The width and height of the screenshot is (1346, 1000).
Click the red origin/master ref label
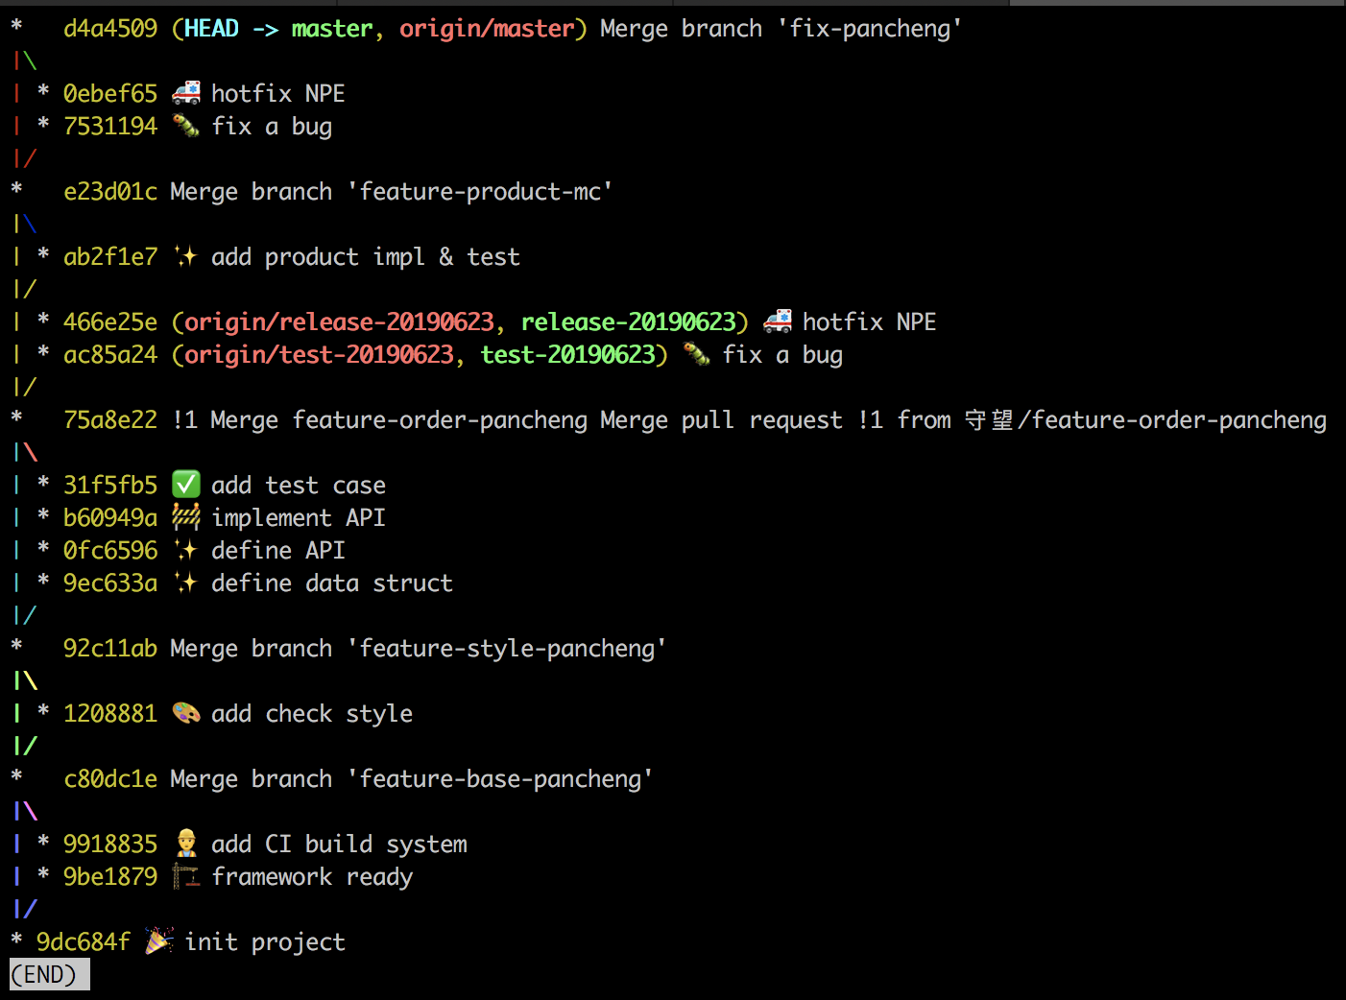point(487,29)
